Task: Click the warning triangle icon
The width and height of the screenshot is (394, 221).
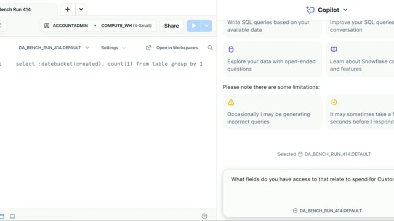Action: 231,103
